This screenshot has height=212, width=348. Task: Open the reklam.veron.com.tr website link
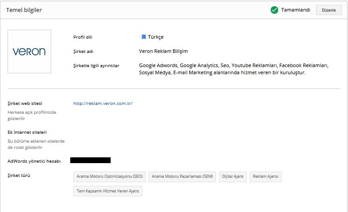click(103, 104)
